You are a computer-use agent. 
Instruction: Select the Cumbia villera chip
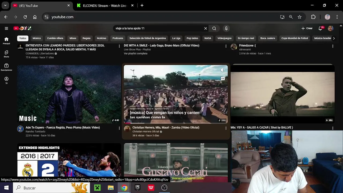55,38
